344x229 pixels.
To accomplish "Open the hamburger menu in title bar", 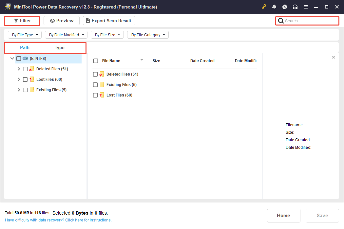I will click(x=306, y=7).
